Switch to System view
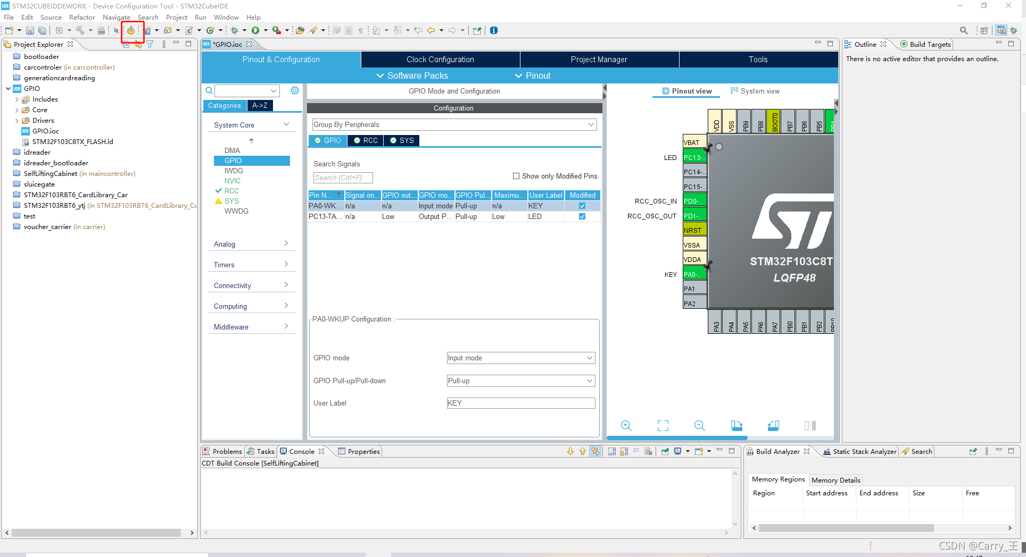 755,91
